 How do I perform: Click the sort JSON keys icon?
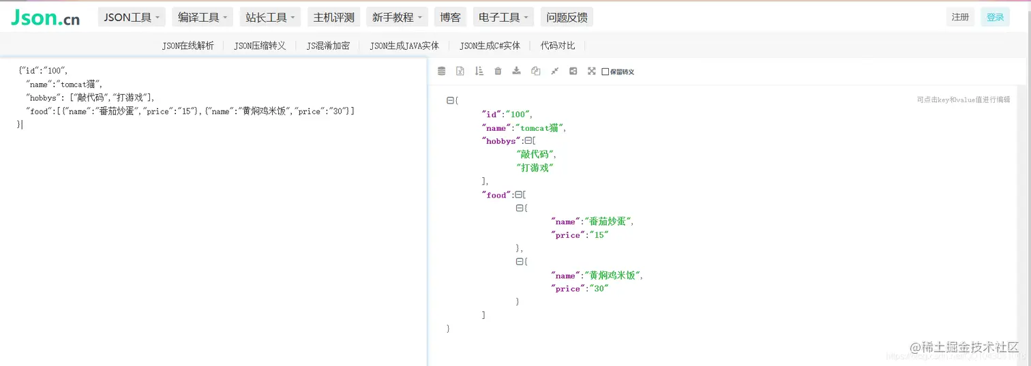pos(479,71)
